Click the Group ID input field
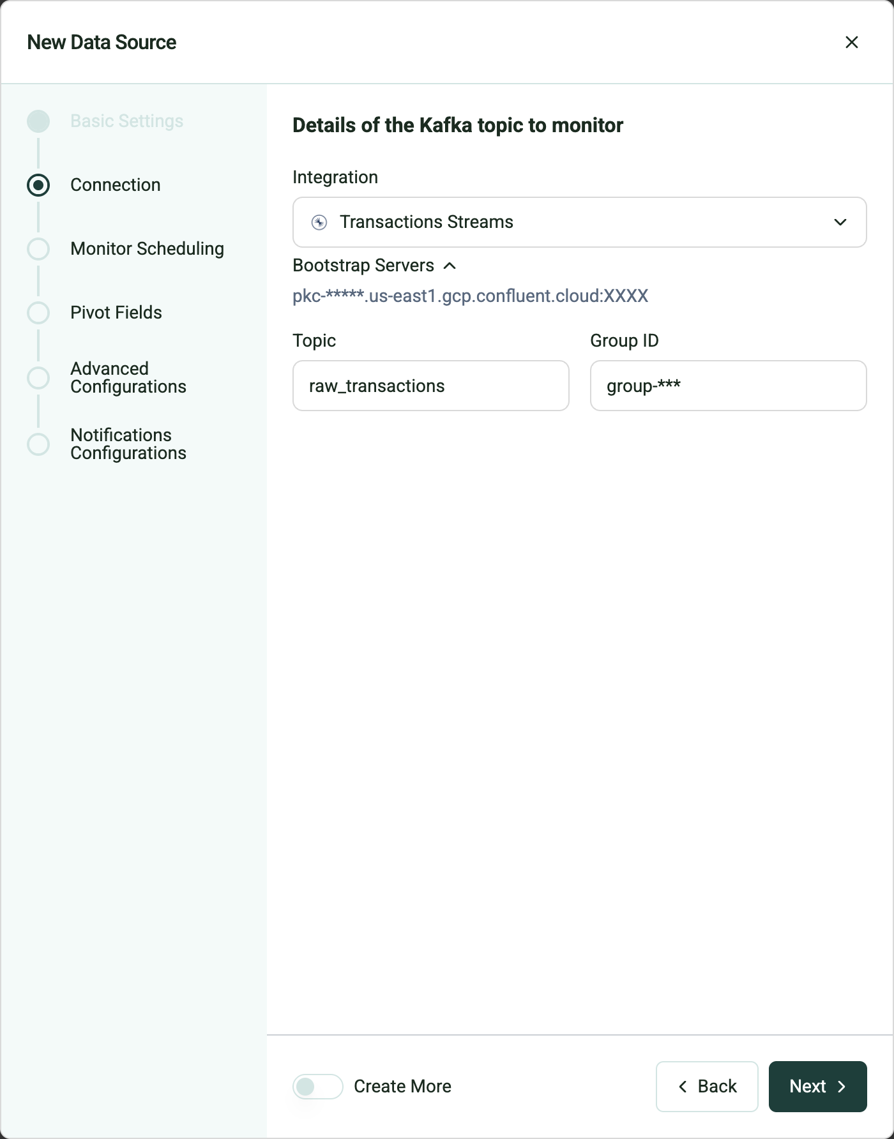This screenshot has width=894, height=1139. point(728,386)
